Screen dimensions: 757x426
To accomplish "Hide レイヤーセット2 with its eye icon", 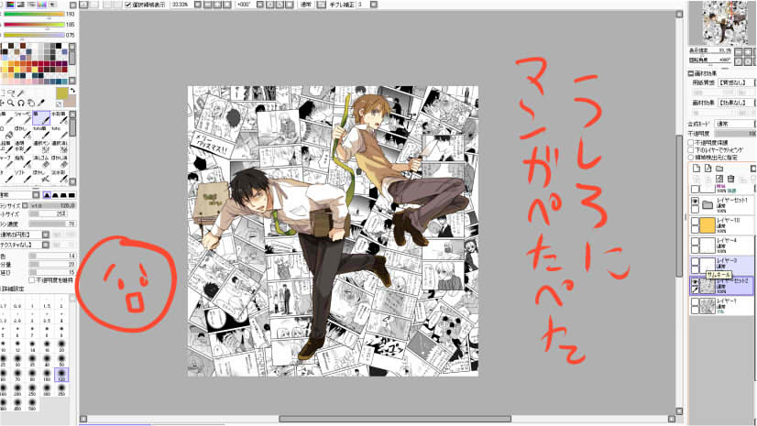I will click(695, 282).
